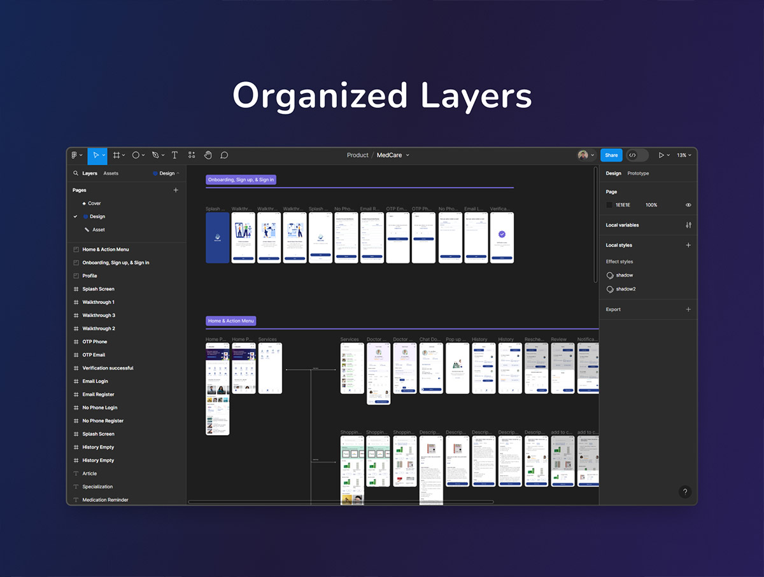Activate the Comment tool

coord(224,155)
